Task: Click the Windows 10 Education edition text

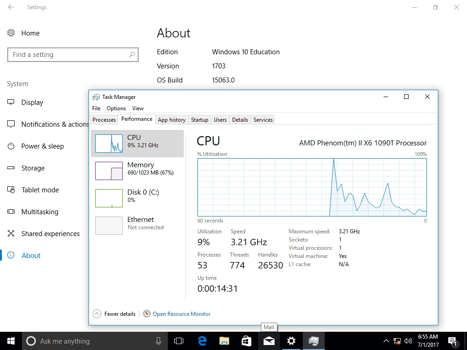Action: pos(246,52)
